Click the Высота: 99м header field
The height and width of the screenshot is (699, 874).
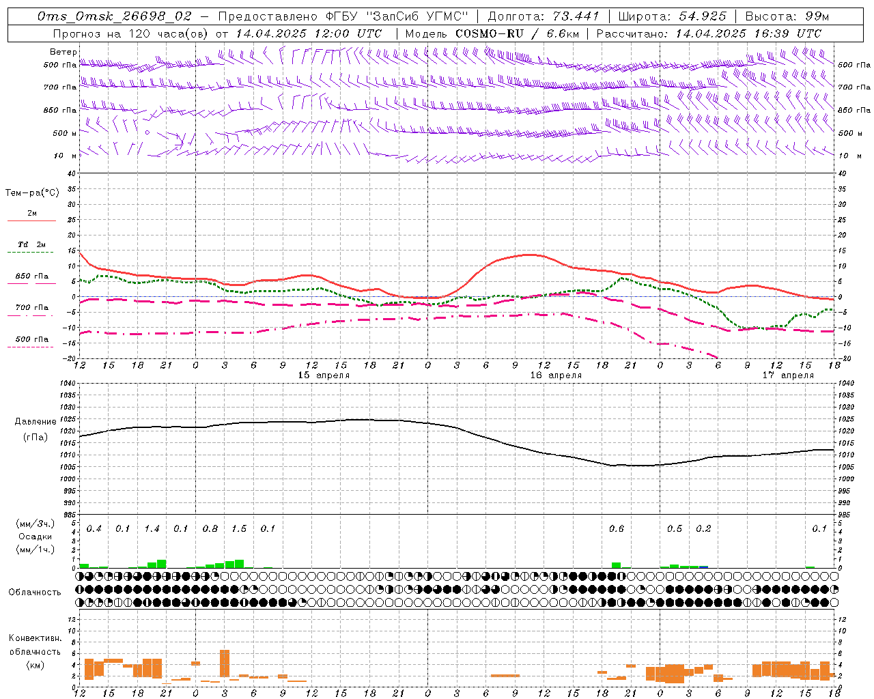point(787,16)
